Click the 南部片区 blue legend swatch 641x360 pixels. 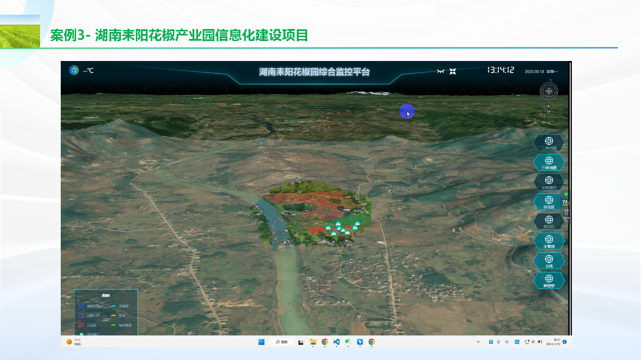pyautogui.click(x=81, y=306)
